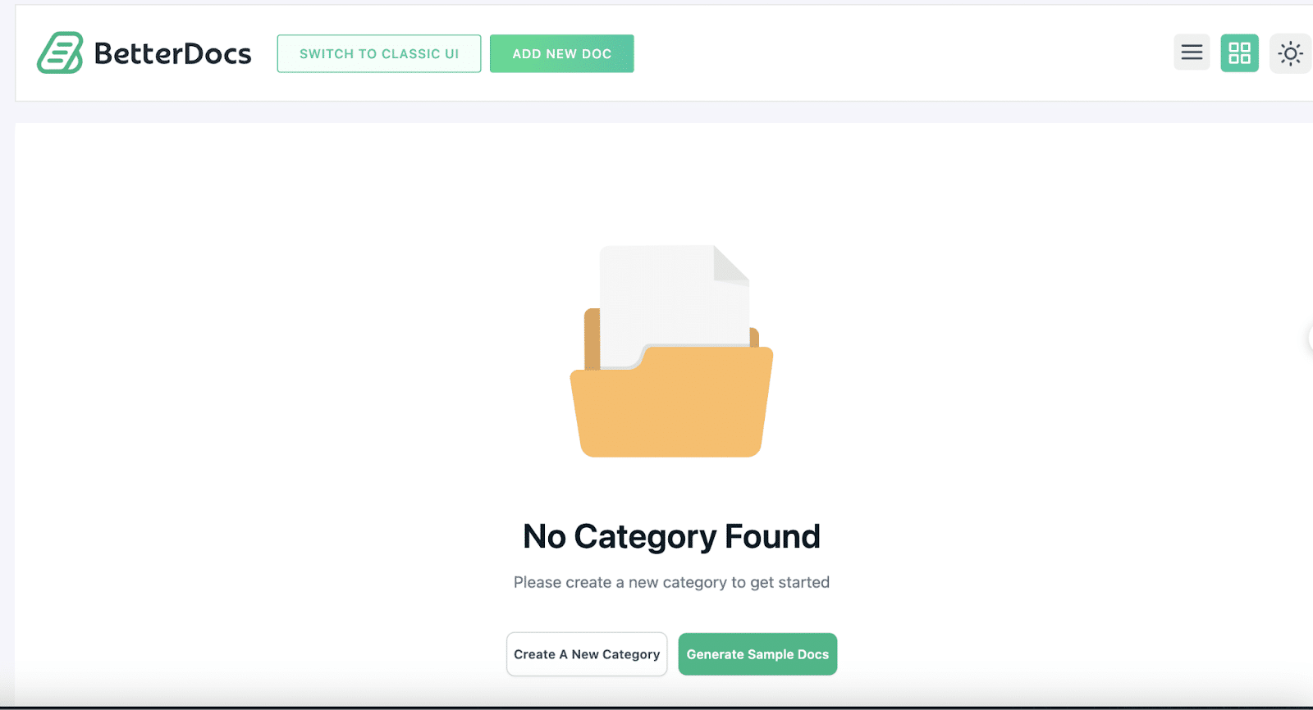
Task: Click the No Category Found heading
Action: coord(670,536)
